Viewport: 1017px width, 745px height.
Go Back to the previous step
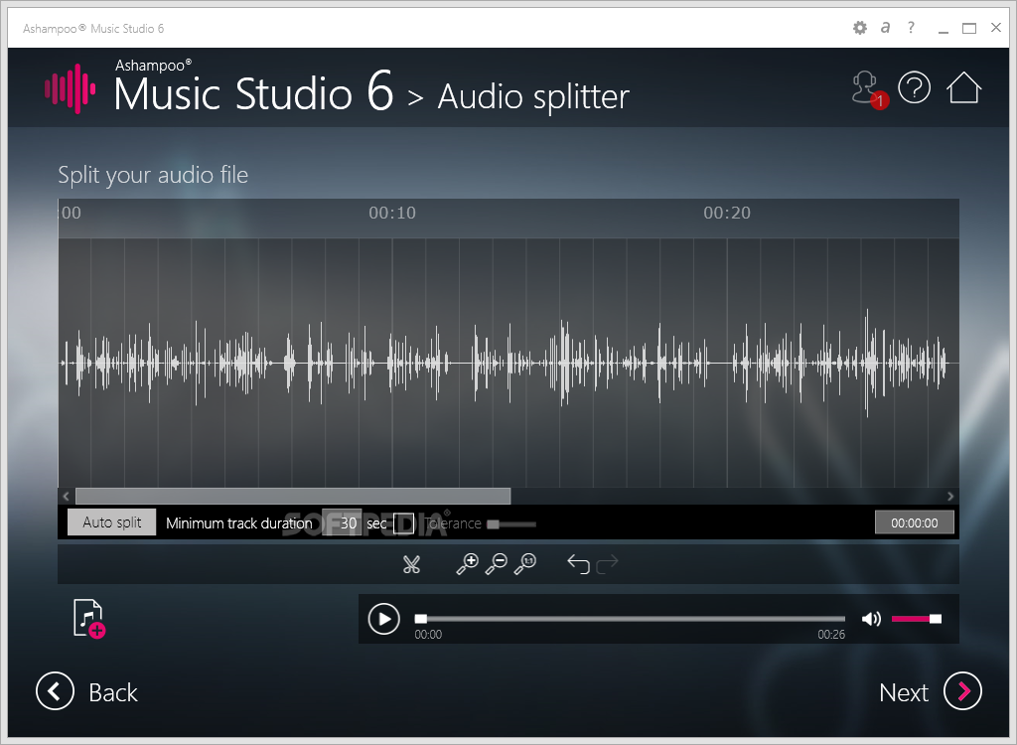[x=87, y=691]
